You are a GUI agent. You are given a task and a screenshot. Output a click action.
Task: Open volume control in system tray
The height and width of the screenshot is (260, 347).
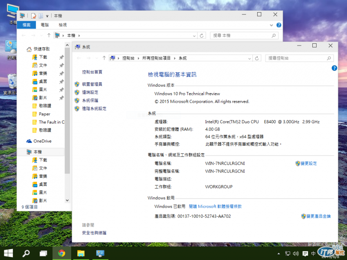tap(296, 253)
